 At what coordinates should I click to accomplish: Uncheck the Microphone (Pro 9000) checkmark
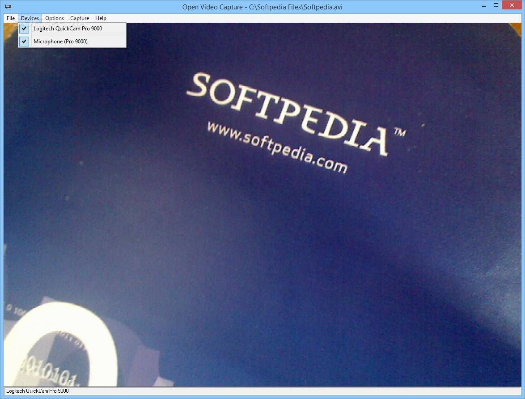click(x=24, y=42)
